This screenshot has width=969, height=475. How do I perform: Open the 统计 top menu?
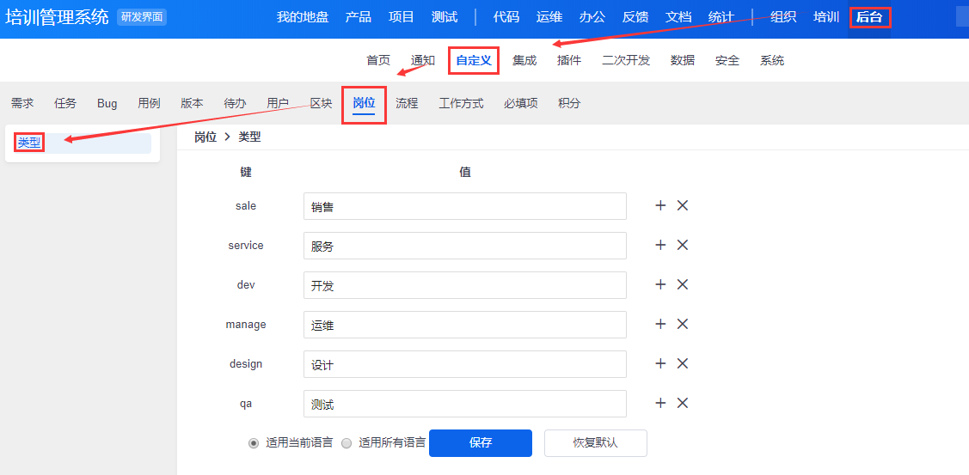click(721, 17)
